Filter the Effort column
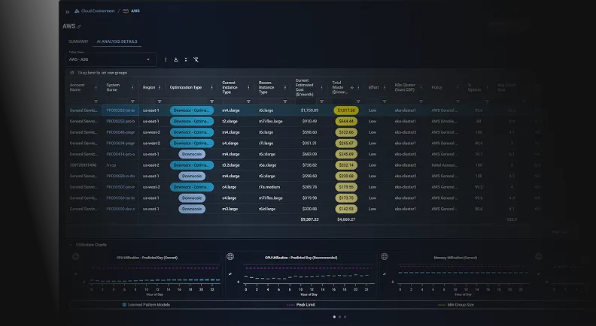Viewport: 596px width, 326px height. (385, 101)
